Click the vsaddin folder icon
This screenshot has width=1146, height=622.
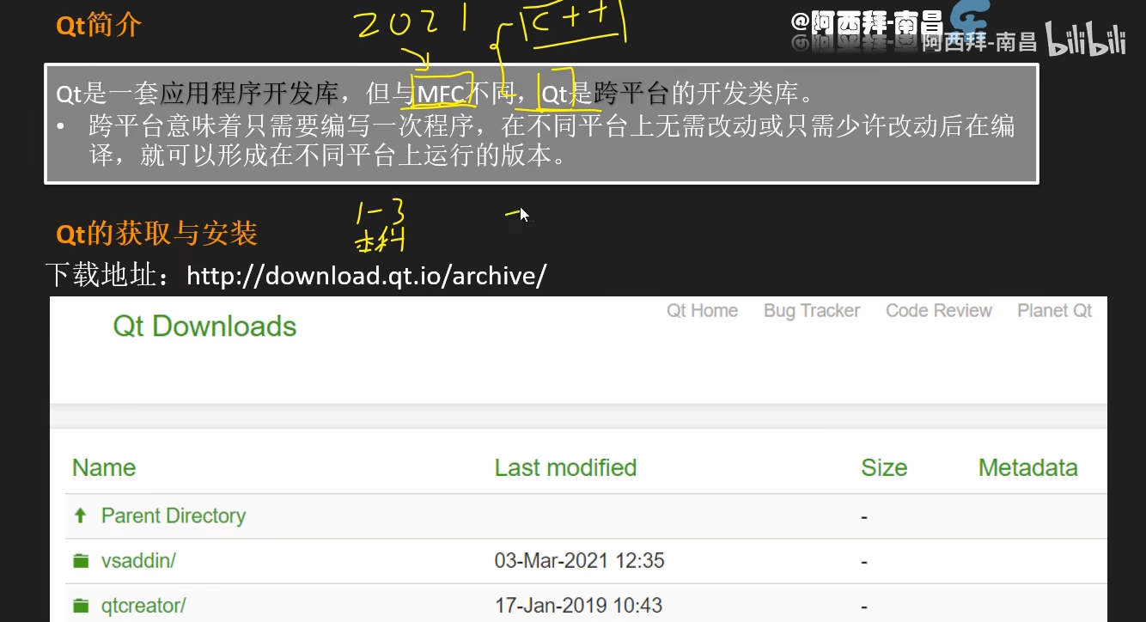pos(81,561)
